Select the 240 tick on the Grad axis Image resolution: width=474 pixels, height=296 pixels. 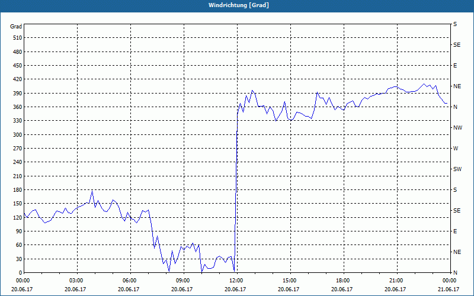click(18, 162)
